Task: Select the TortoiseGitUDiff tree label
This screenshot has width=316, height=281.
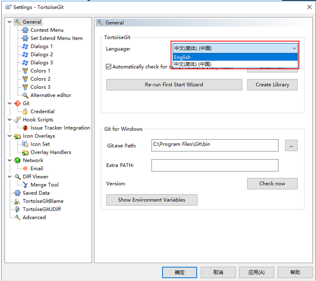Action: 42,209
